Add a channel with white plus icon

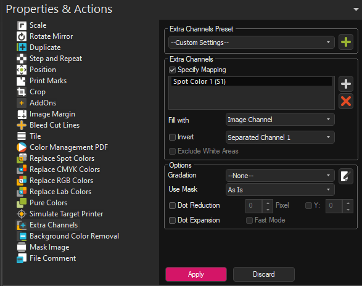345,84
